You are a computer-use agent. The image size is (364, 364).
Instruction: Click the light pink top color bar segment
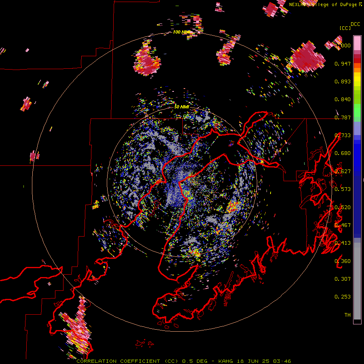(x=357, y=43)
